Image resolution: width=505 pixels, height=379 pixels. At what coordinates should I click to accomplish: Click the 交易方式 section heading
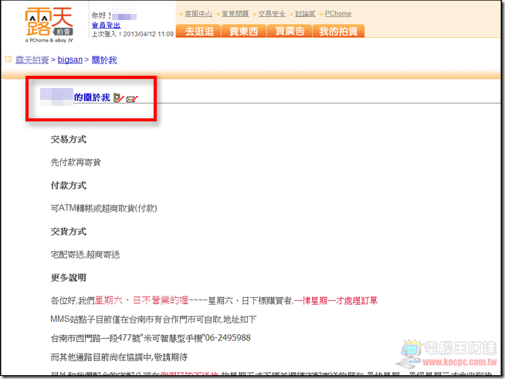pyautogui.click(x=68, y=140)
